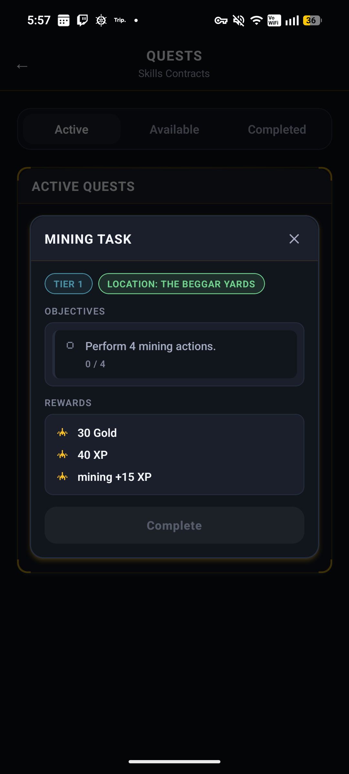
Task: Close the Mining Task dialog
Action: (x=294, y=239)
